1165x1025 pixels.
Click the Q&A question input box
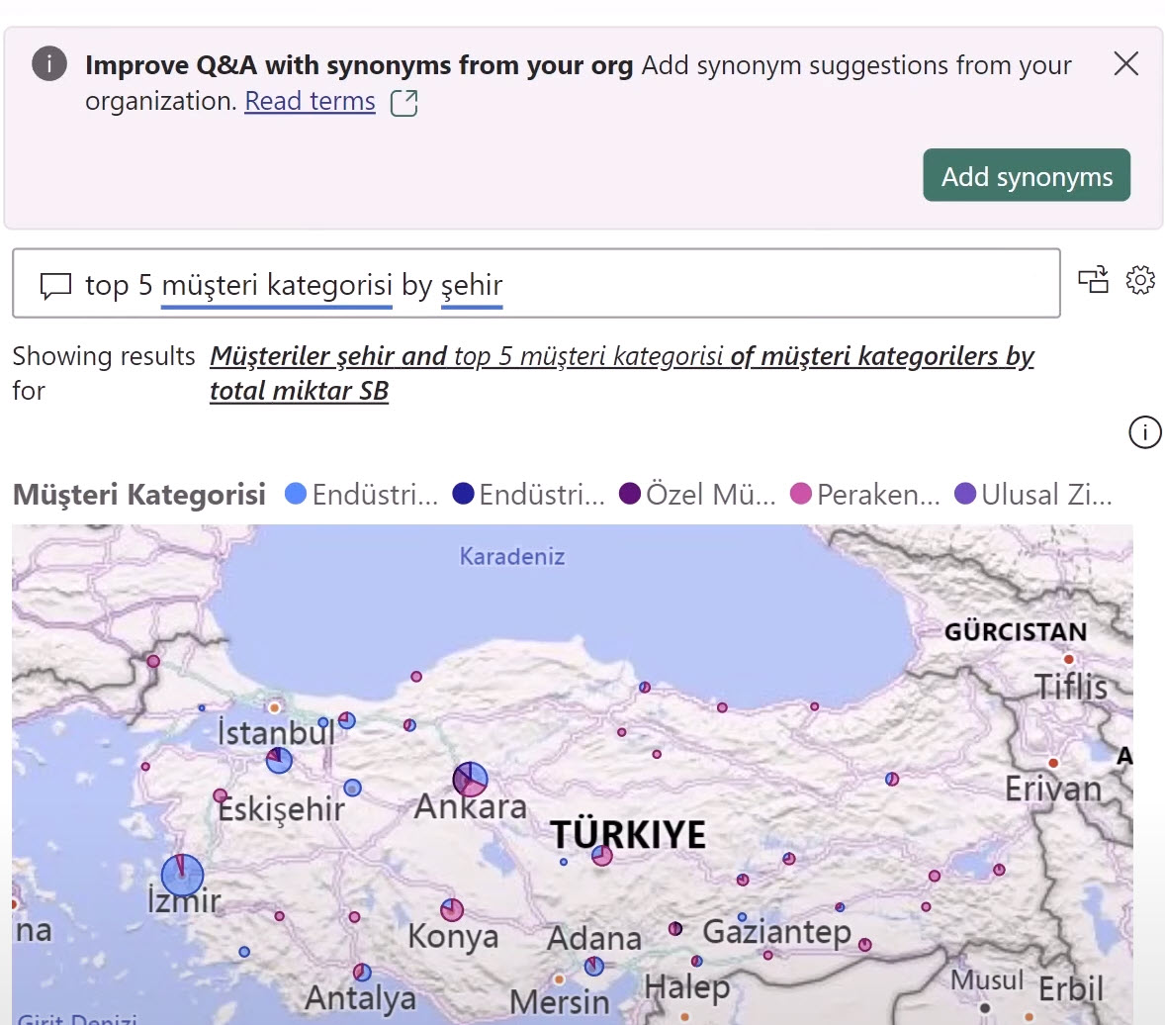[536, 283]
